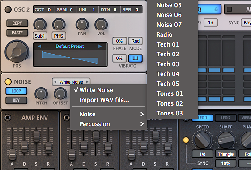
Task: Select next noise sample arrow
Action: 87,82
